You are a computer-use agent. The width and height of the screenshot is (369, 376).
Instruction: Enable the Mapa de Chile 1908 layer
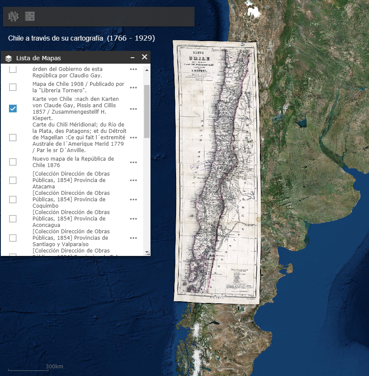pos(13,87)
